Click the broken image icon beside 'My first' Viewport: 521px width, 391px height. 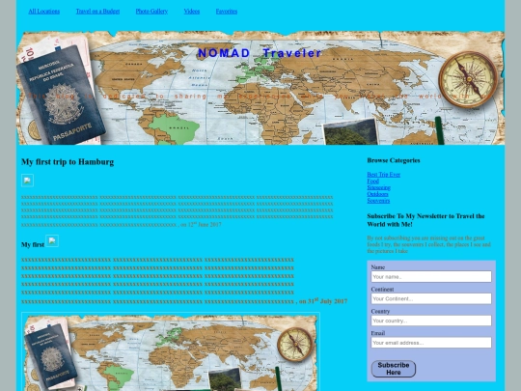pyautogui.click(x=52, y=240)
